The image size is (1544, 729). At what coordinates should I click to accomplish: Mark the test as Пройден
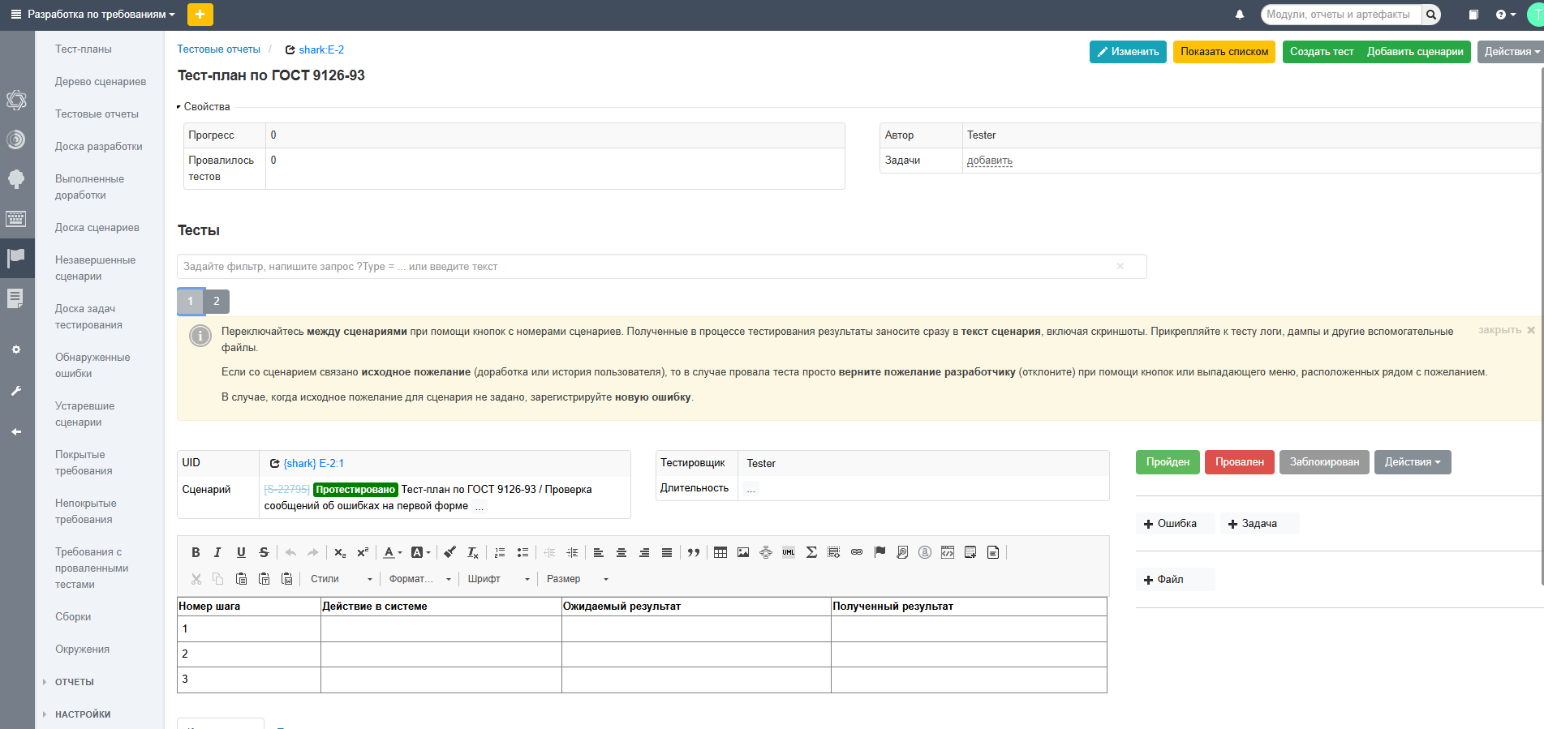coord(1168,462)
